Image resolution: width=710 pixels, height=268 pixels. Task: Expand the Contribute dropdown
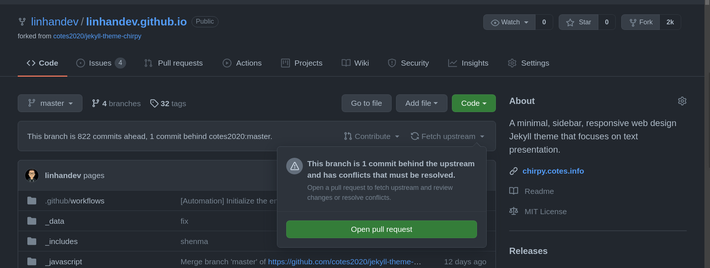click(372, 136)
